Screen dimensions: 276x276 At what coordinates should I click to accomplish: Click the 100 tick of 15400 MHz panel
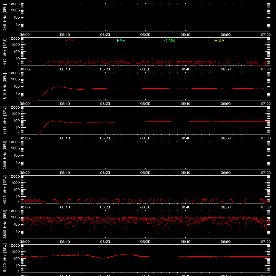[x=17, y=259]
